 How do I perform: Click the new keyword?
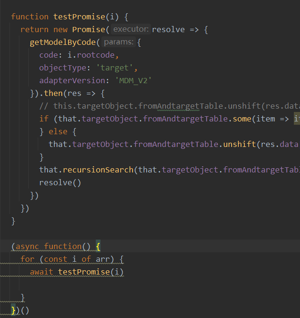pos(60,30)
